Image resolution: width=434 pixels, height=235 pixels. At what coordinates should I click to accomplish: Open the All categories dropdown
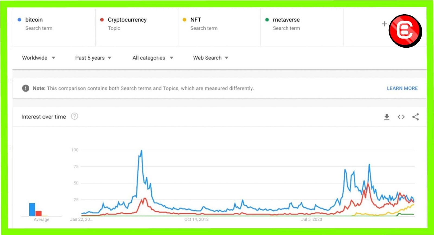tap(152, 58)
